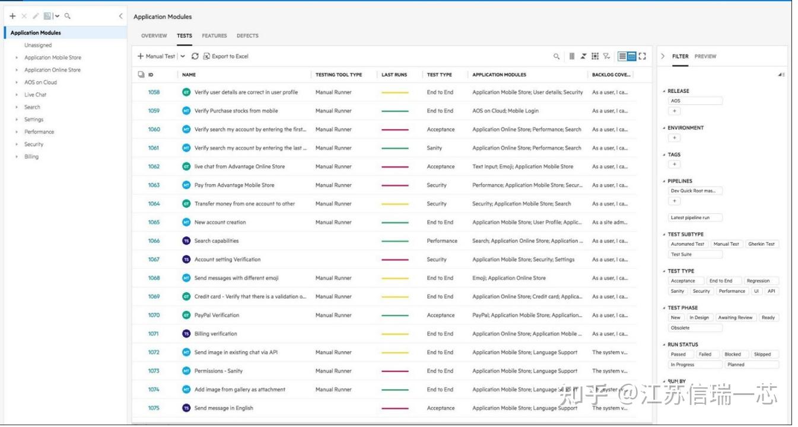This screenshot has height=427, width=798.
Task: Click the Export to Excel icon
Action: [206, 56]
